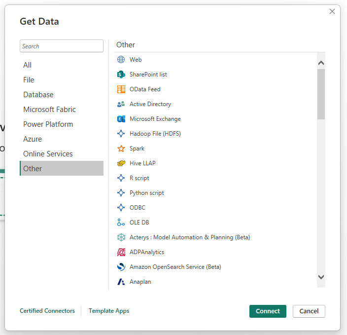Open the Database category

62,95
